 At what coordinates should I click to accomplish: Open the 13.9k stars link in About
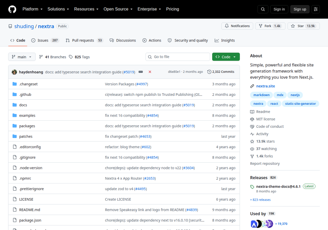[266, 141]
